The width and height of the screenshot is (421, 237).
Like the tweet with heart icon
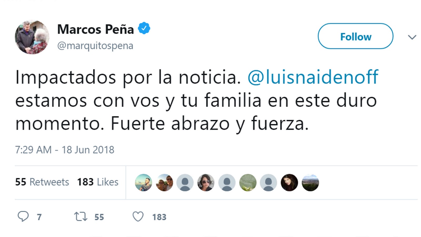[x=138, y=217]
